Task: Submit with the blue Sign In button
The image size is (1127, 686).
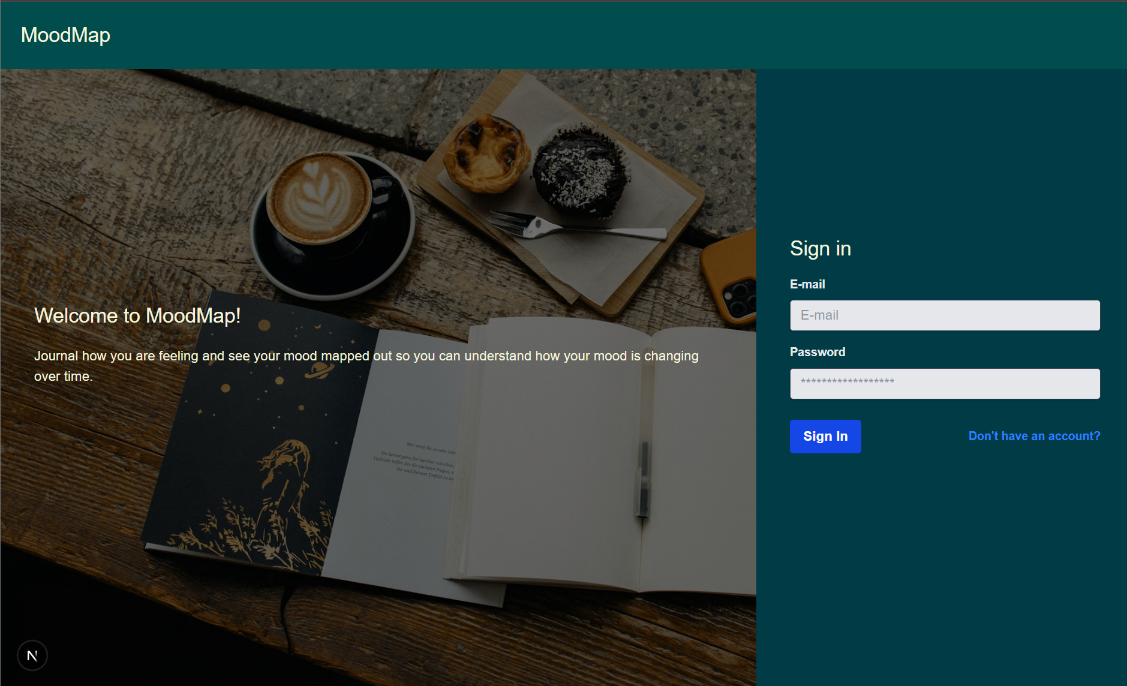Action: [x=825, y=437]
